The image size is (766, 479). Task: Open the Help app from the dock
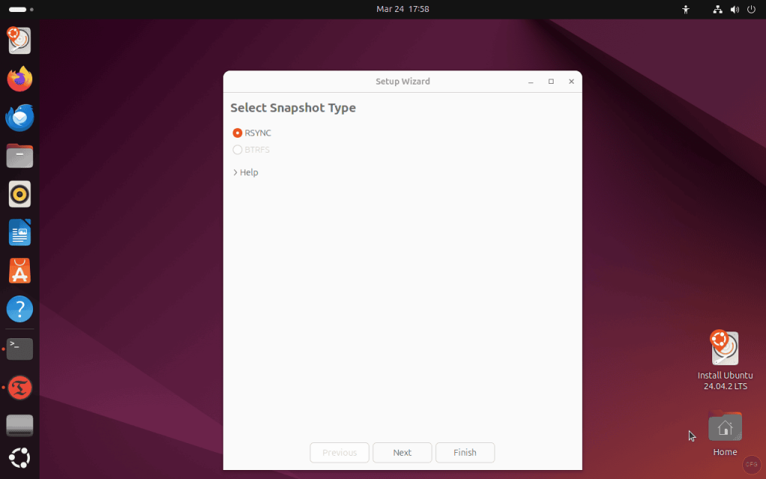19,308
